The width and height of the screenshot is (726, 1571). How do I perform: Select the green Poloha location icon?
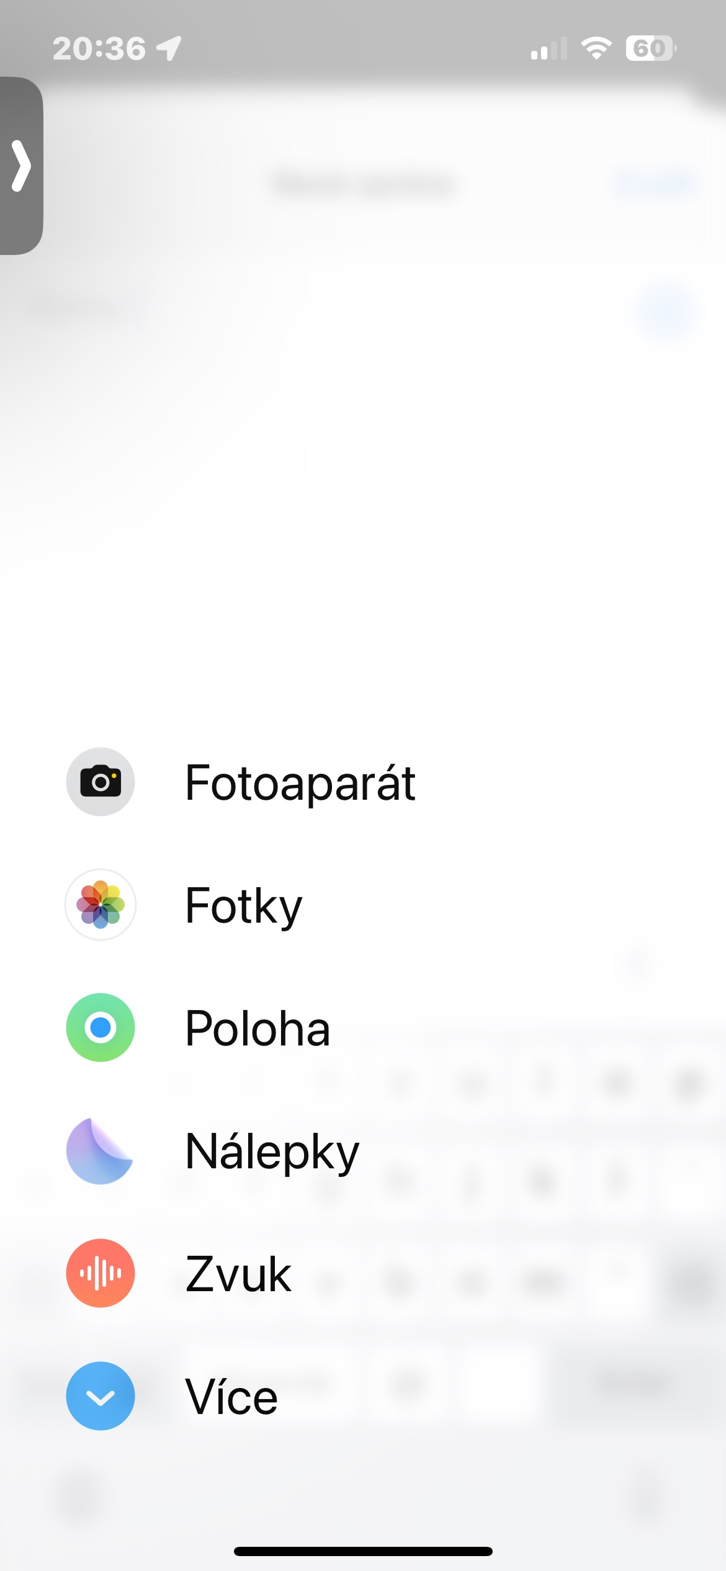click(101, 1027)
